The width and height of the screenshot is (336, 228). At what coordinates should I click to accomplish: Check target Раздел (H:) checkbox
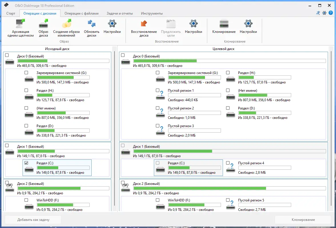(228, 73)
